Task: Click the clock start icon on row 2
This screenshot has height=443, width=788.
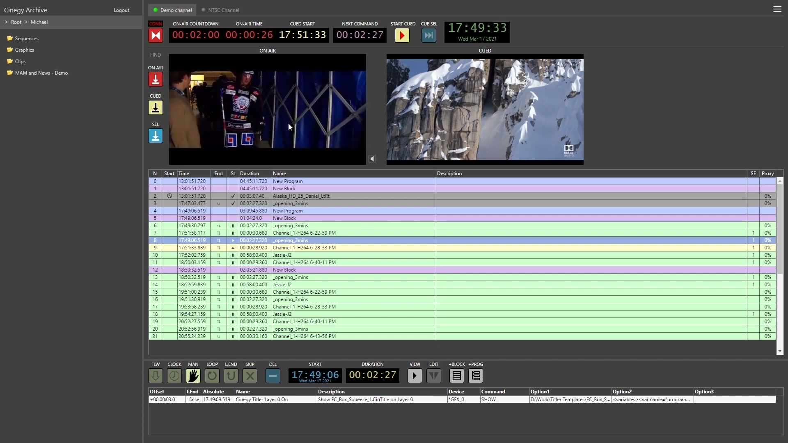Action: (x=169, y=196)
